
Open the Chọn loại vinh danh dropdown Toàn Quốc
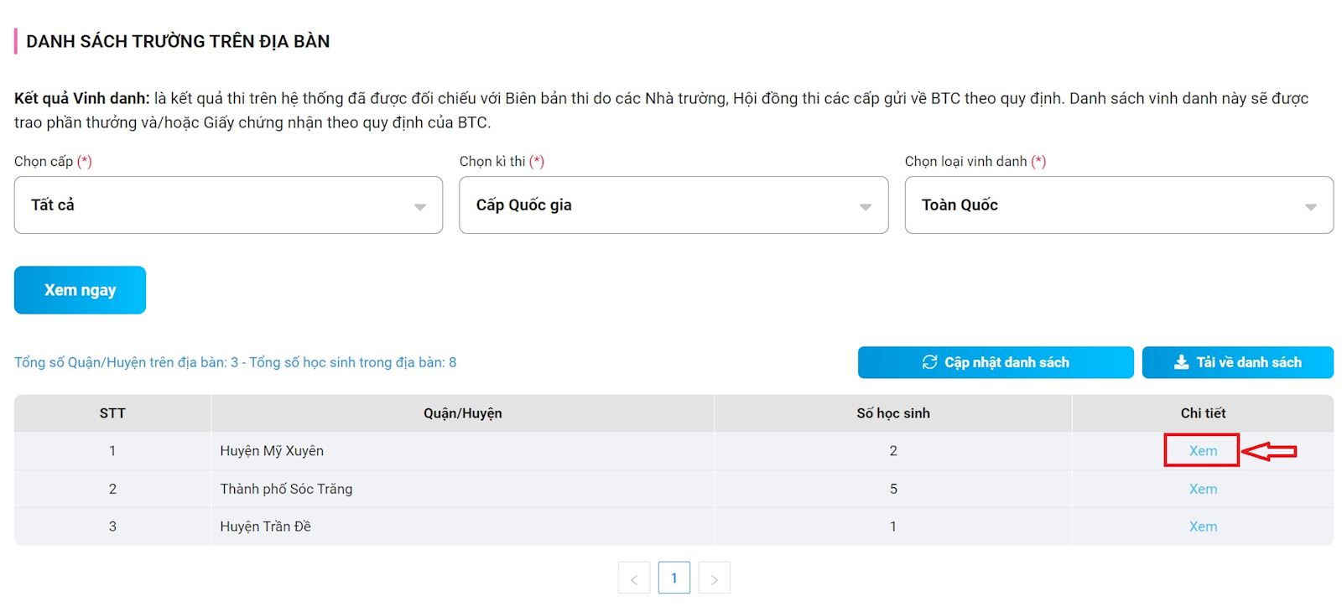(x=1119, y=205)
